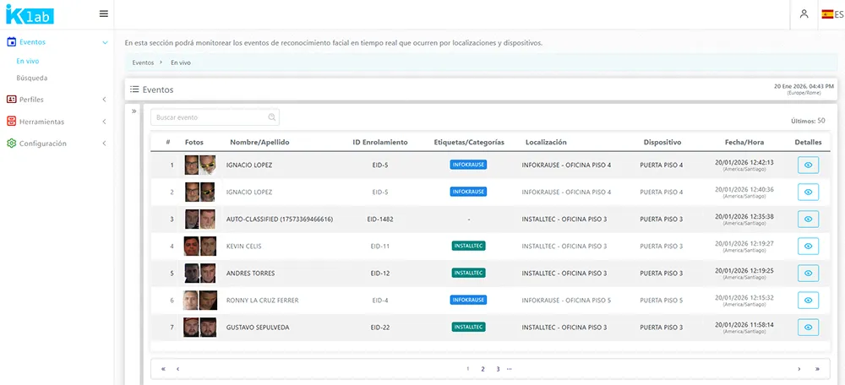This screenshot has height=385, width=845.
Task: Click the iKlab logo
Action: (x=25, y=14)
